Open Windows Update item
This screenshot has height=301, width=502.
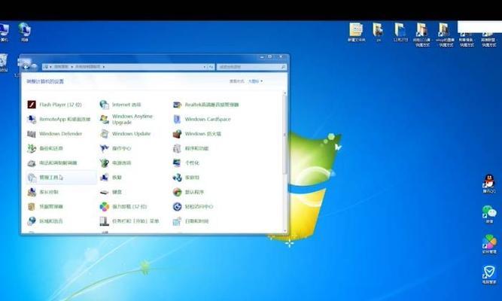point(125,134)
